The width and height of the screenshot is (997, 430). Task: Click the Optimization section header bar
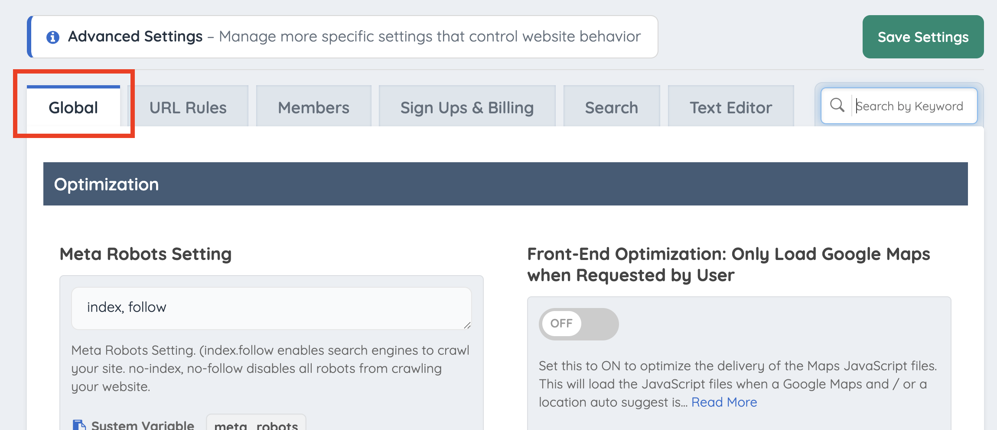pyautogui.click(x=505, y=184)
